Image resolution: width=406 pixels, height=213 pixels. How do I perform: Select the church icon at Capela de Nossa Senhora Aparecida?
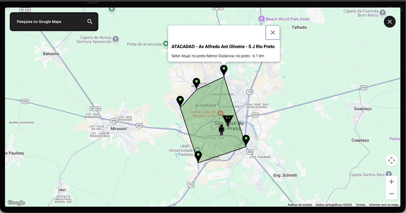115,39
